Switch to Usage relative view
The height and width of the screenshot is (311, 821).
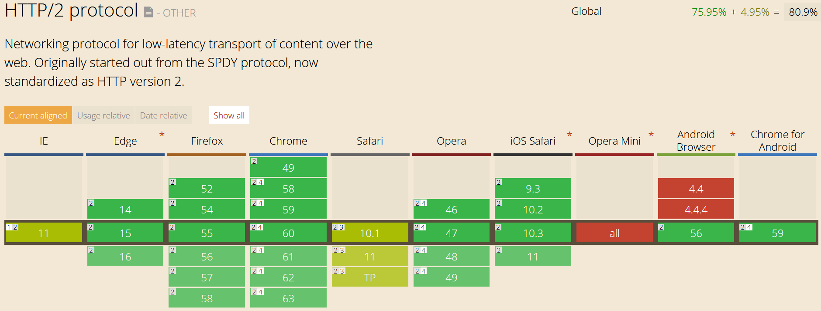103,115
